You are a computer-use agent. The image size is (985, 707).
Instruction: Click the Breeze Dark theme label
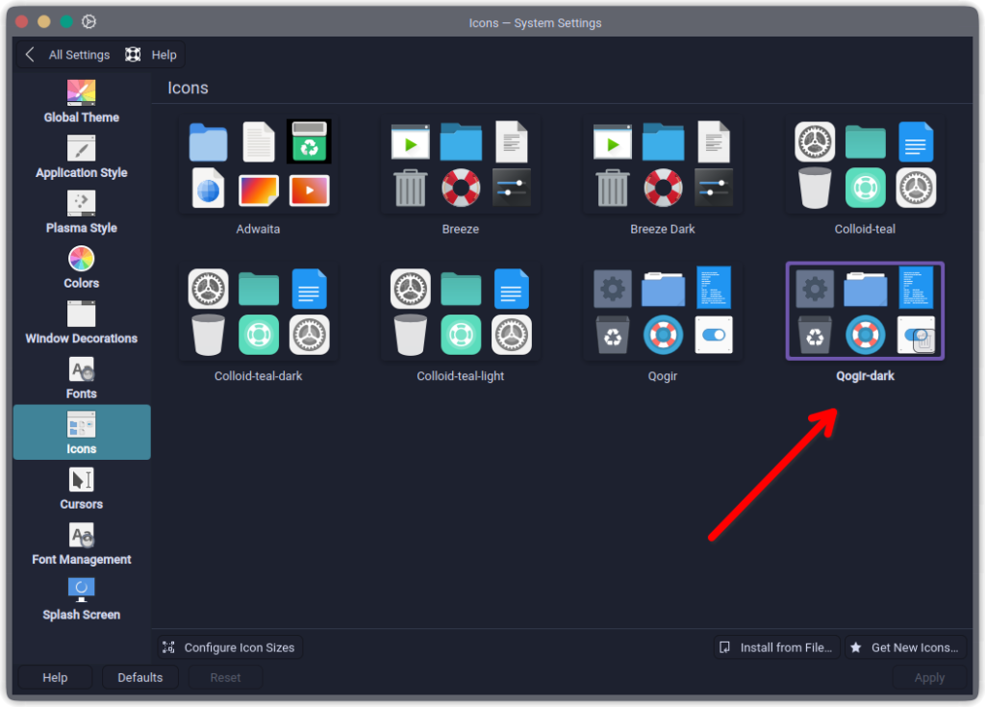coord(663,229)
